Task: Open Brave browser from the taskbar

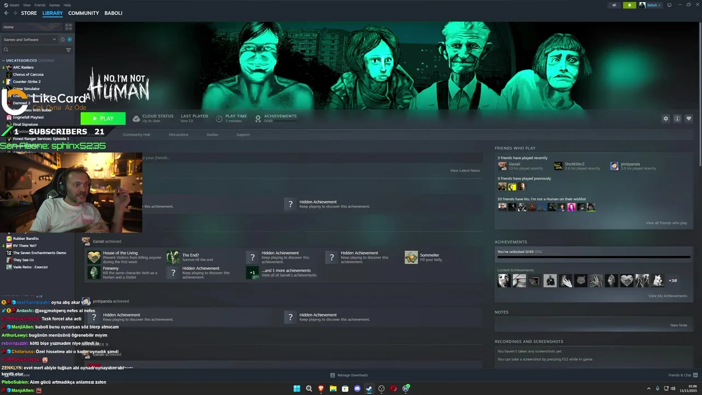Action: pyautogui.click(x=321, y=388)
